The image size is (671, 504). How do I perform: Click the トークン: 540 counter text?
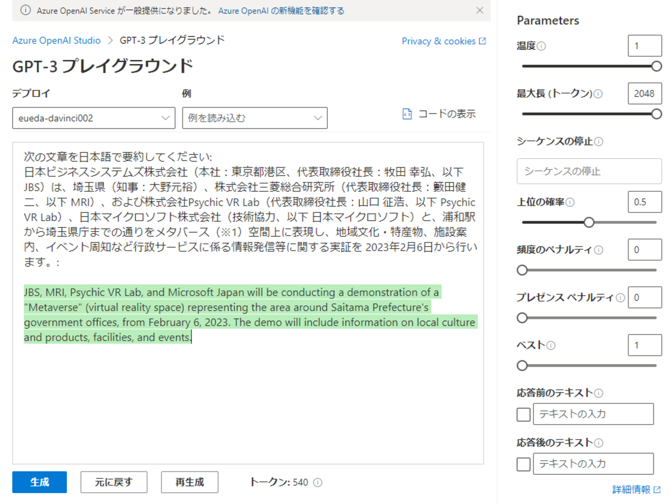tap(279, 482)
